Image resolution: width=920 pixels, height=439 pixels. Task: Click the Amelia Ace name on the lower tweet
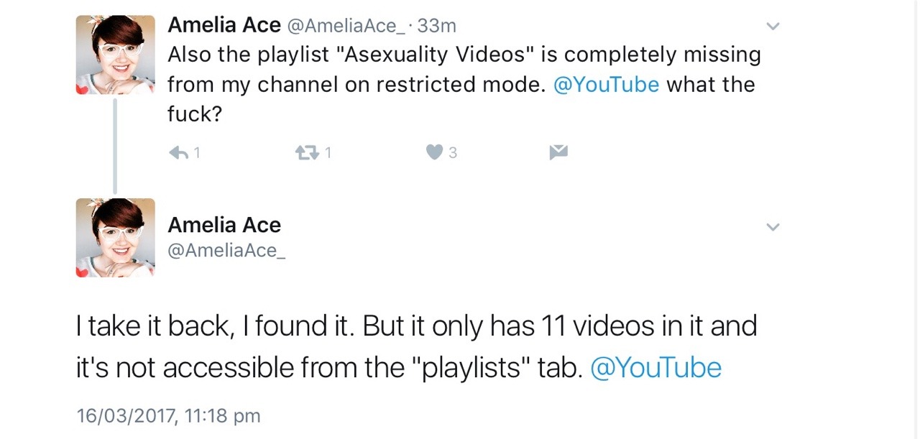click(224, 225)
